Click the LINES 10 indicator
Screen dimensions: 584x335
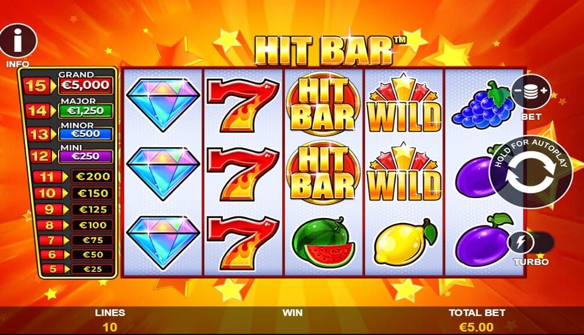tap(110, 320)
